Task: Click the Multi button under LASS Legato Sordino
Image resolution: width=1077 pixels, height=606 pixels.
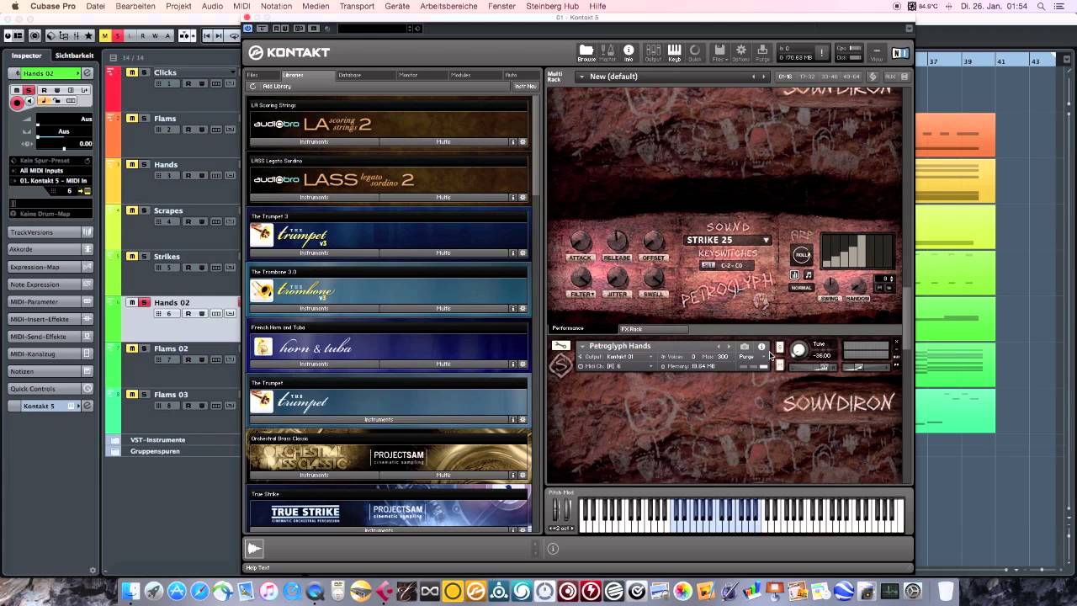Action: (x=443, y=197)
